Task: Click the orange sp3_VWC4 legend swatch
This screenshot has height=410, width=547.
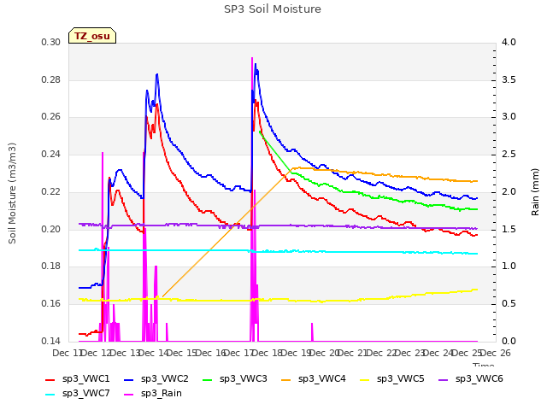Action: 286,379
